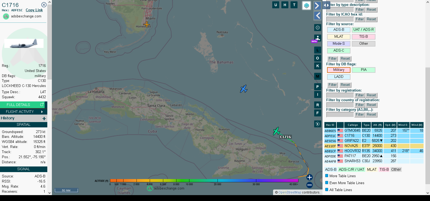Expand the History section plus icon
The height and width of the screenshot is (201, 430).
click(x=44, y=118)
